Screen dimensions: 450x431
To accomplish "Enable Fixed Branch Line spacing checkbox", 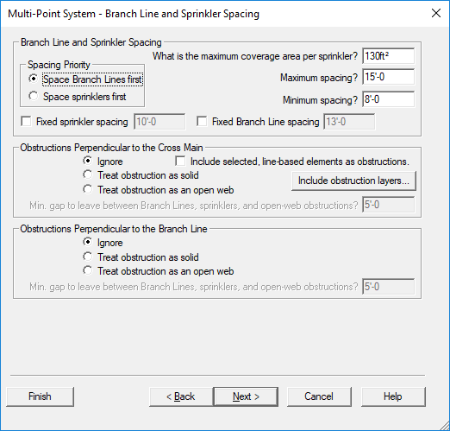I will pyautogui.click(x=202, y=121).
